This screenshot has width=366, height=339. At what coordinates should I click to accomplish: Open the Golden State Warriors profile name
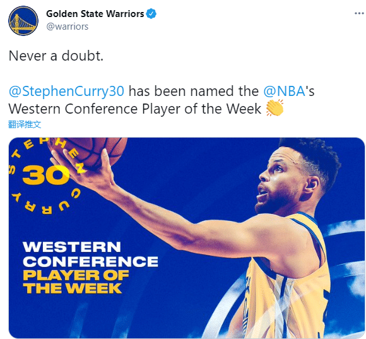95,14
